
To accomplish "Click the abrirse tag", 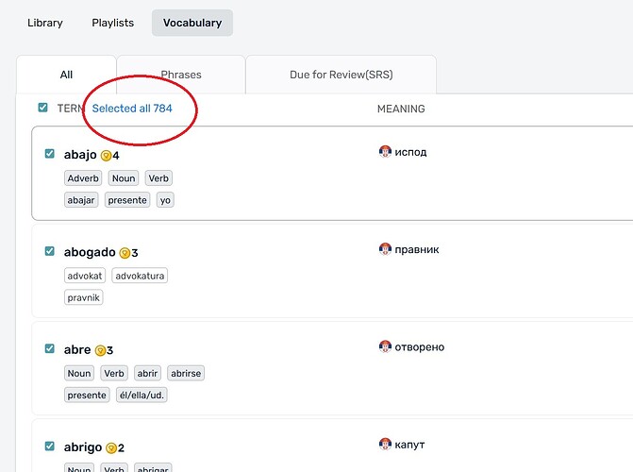I will click(x=186, y=373).
